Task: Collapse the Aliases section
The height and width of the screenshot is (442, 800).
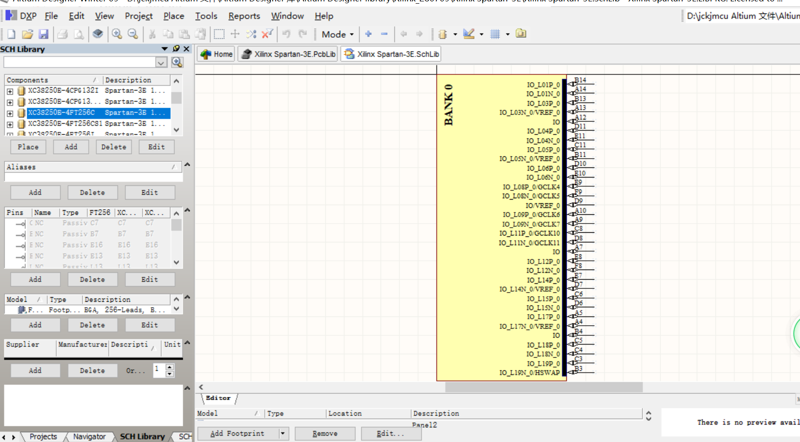Action: point(187,164)
